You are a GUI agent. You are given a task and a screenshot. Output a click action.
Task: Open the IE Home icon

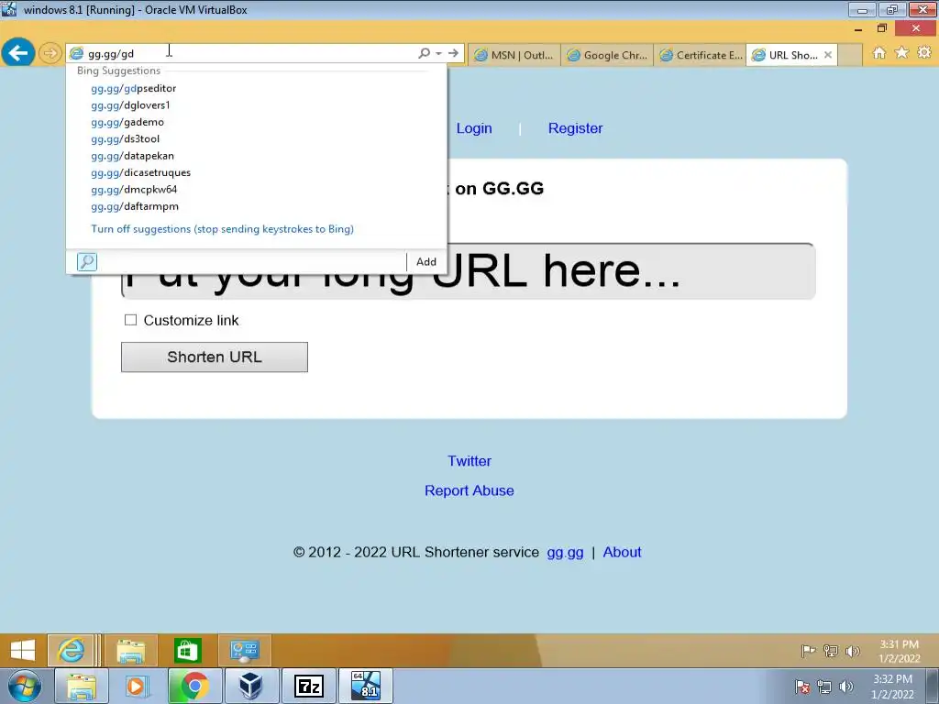[x=878, y=52]
